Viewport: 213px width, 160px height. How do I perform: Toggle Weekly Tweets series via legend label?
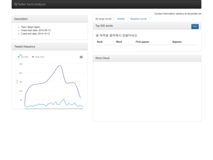click(39, 57)
